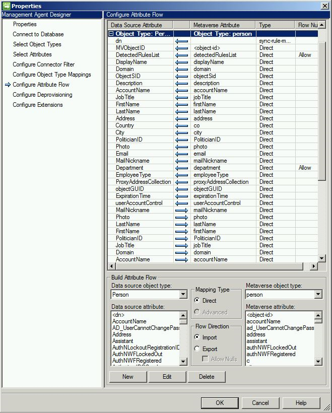Select Assistant in Data source attribute list
332x413 pixels.
tap(123, 341)
